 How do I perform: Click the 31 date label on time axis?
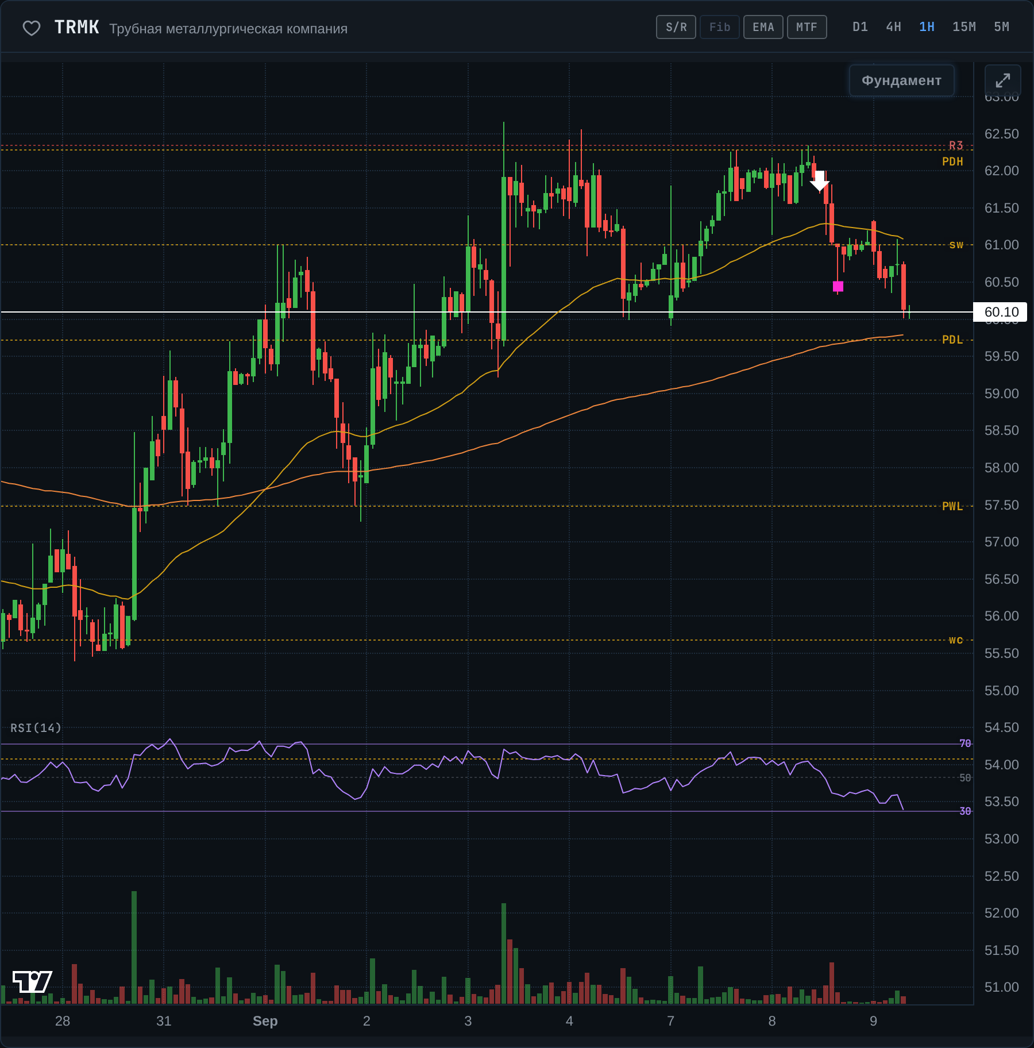tap(164, 1021)
